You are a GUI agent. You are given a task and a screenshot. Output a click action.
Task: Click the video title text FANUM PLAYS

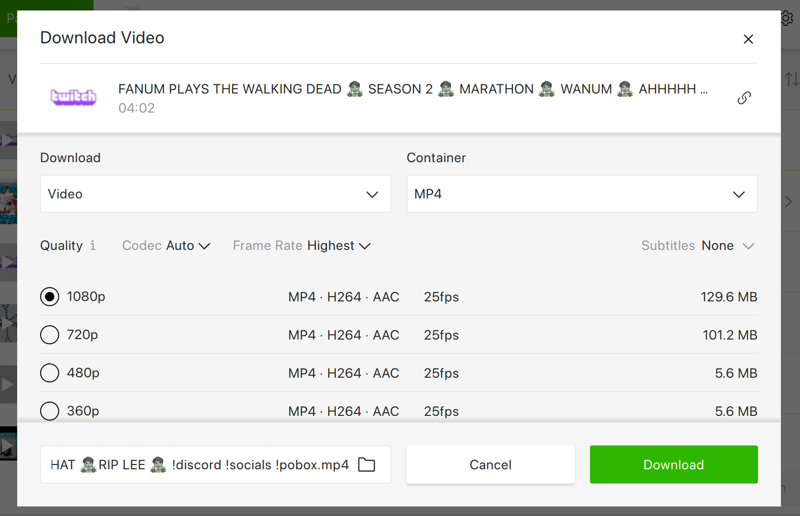[413, 89]
